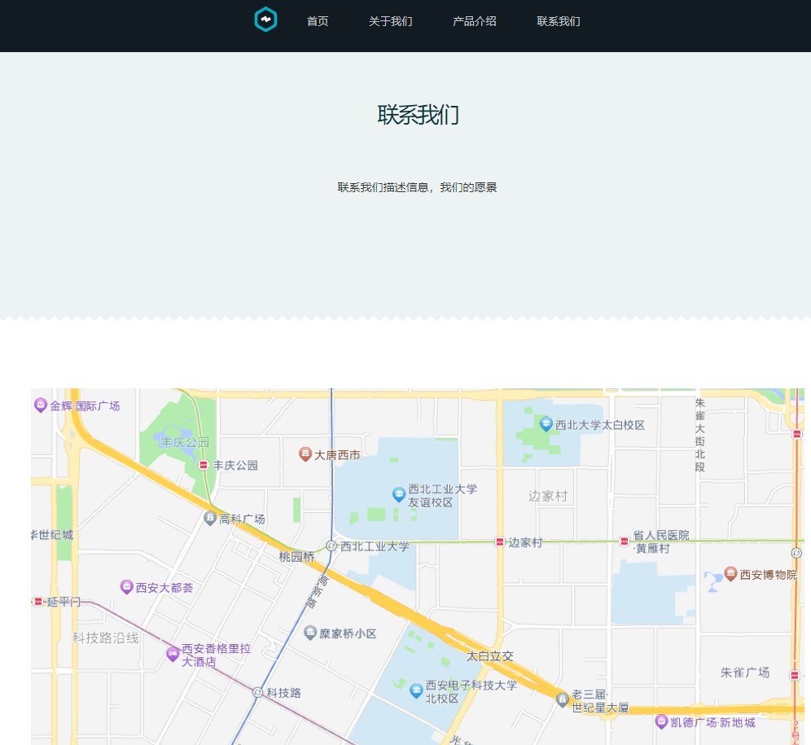Click the vertical 朱雀大街北段 road label
This screenshot has height=745, width=811.
[x=699, y=435]
